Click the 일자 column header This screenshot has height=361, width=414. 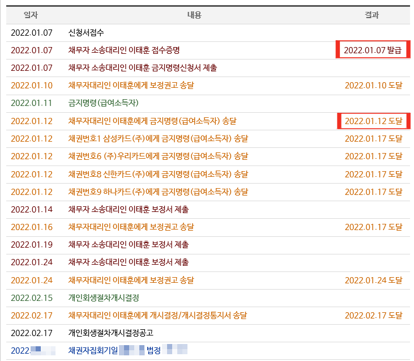click(31, 15)
